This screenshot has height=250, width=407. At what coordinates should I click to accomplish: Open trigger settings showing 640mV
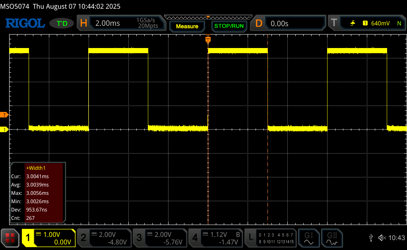tap(367, 23)
